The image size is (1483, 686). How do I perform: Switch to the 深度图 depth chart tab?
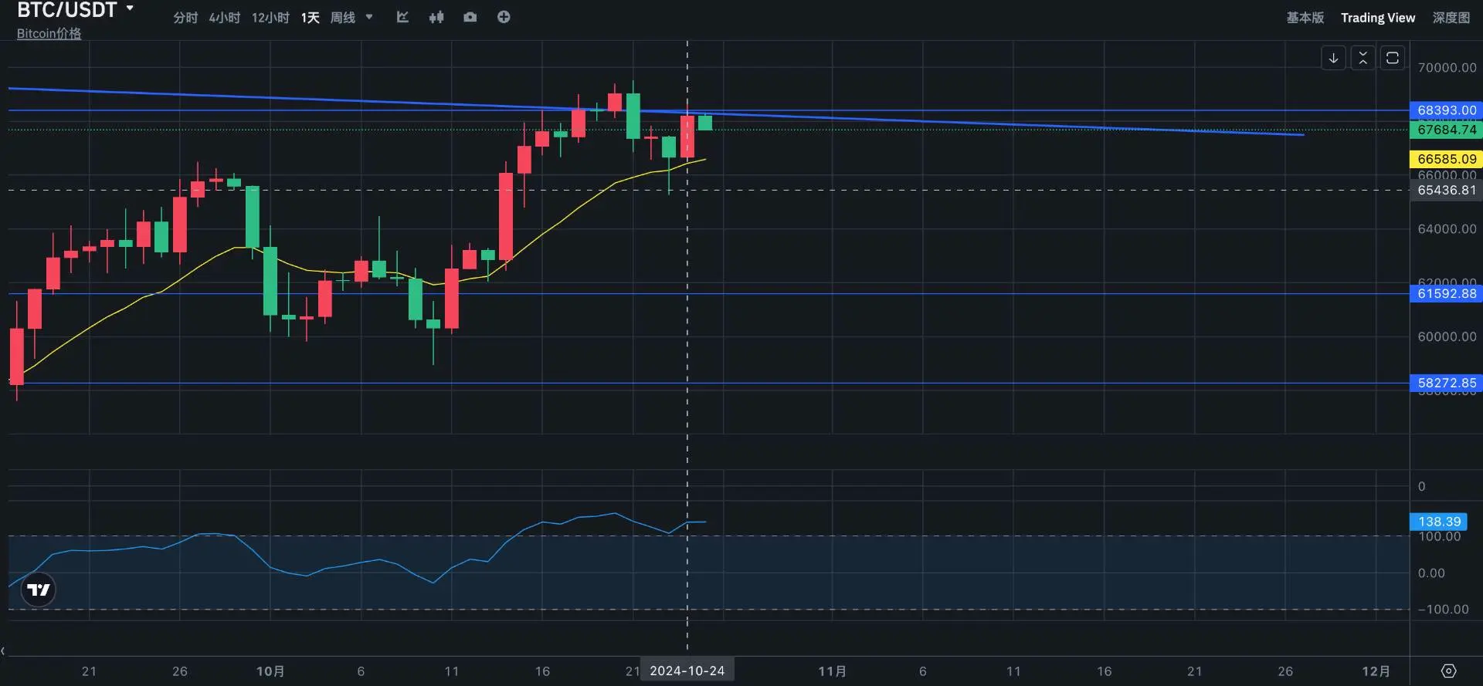[x=1451, y=18]
